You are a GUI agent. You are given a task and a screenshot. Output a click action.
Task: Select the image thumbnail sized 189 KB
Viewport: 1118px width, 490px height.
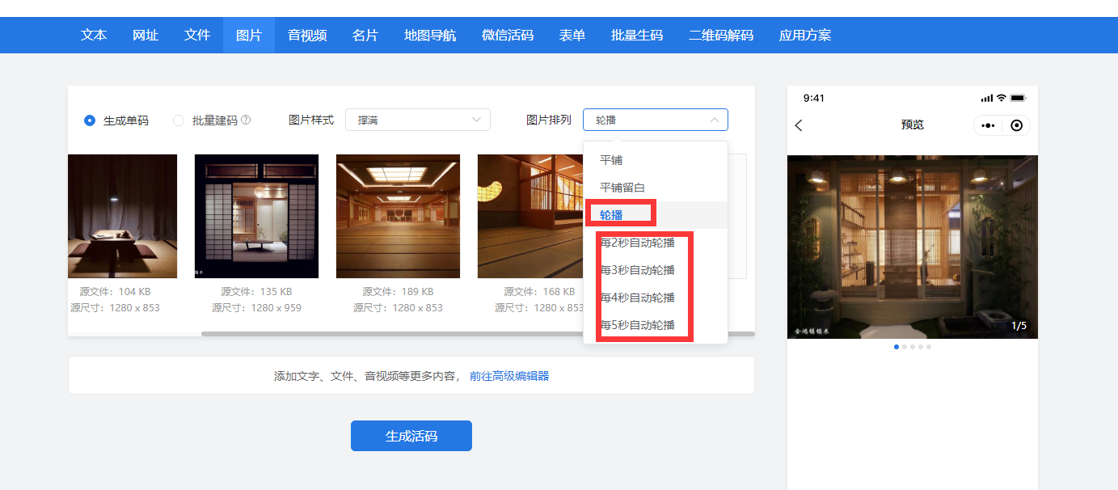click(x=398, y=217)
